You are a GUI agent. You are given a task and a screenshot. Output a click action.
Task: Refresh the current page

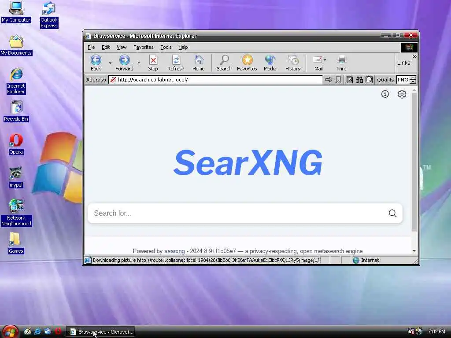[x=176, y=63]
